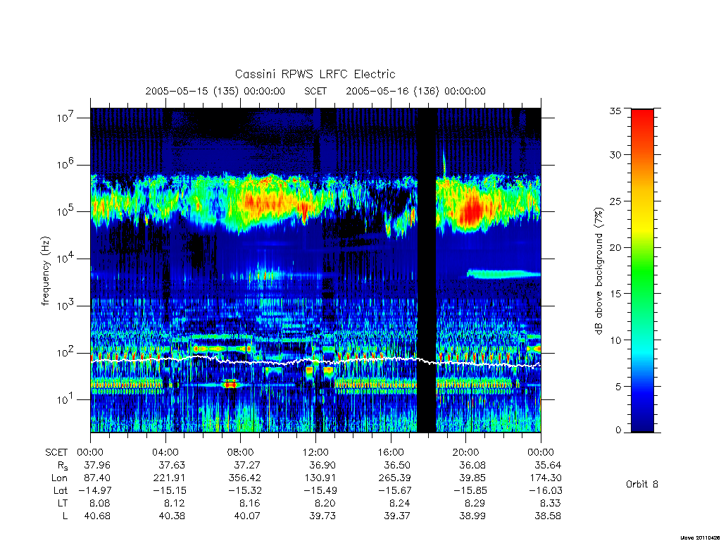
Task: Click the 10^7 frequency tick label
Action: tap(64, 118)
